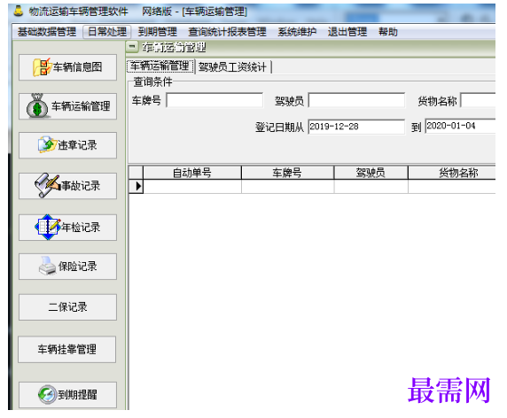Collapse the 车辆运输管理 panel using the minus button
Screen dimensions: 507x418
(132, 47)
